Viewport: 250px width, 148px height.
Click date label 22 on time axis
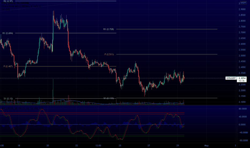[76, 145]
